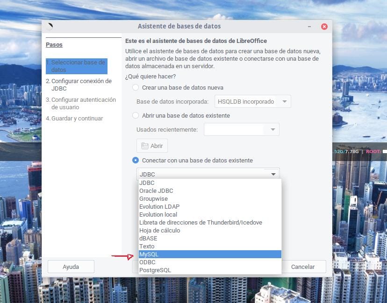Click the Abrir button
The height and width of the screenshot is (303, 387).
[152, 146]
